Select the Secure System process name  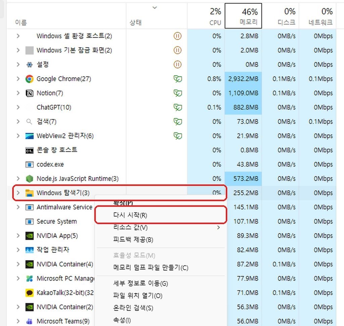(56, 222)
